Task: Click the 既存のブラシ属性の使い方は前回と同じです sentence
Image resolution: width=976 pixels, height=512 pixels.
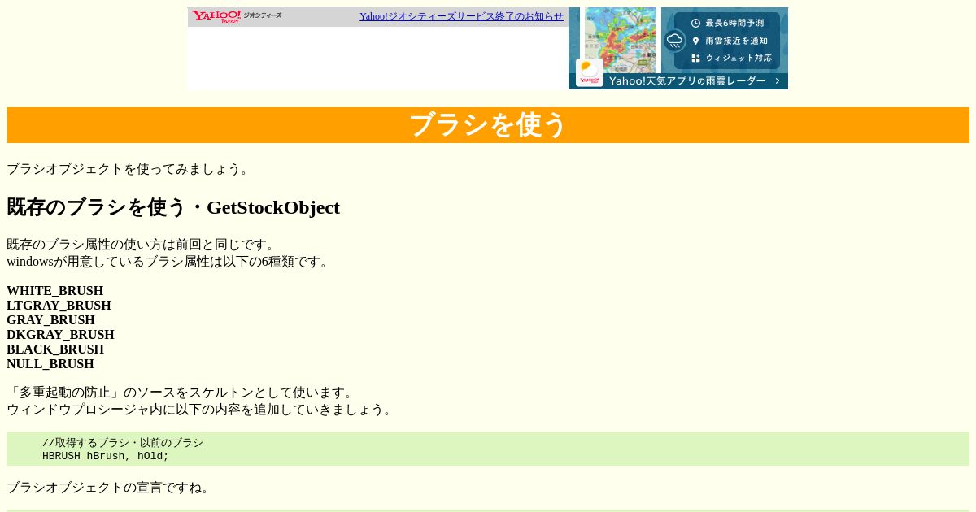Action: coord(143,245)
